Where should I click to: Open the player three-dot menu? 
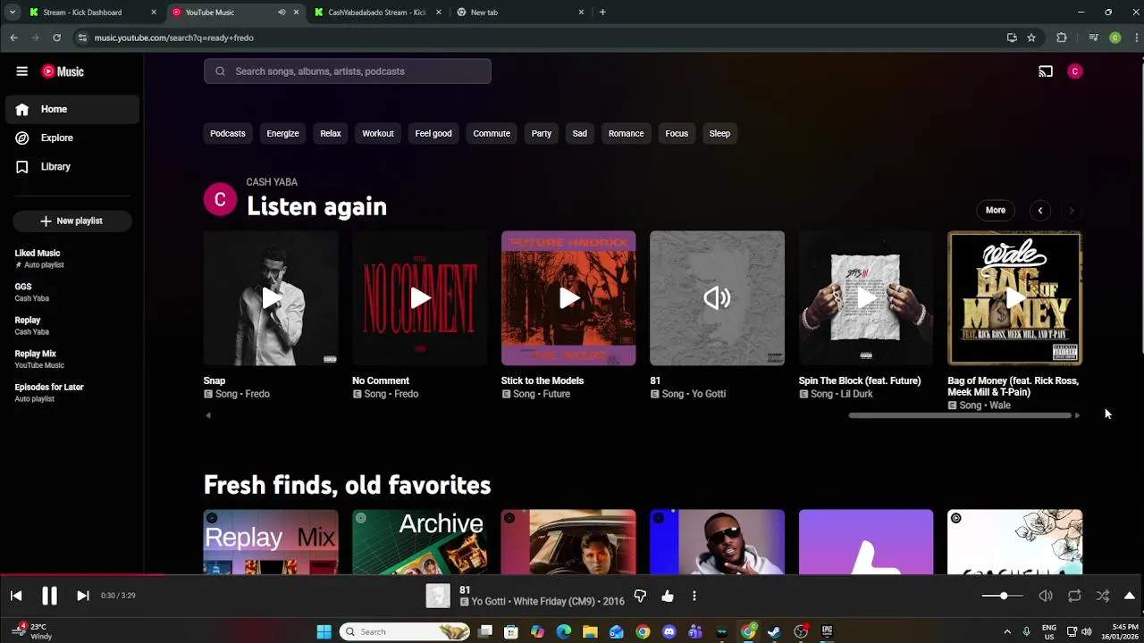tap(694, 596)
